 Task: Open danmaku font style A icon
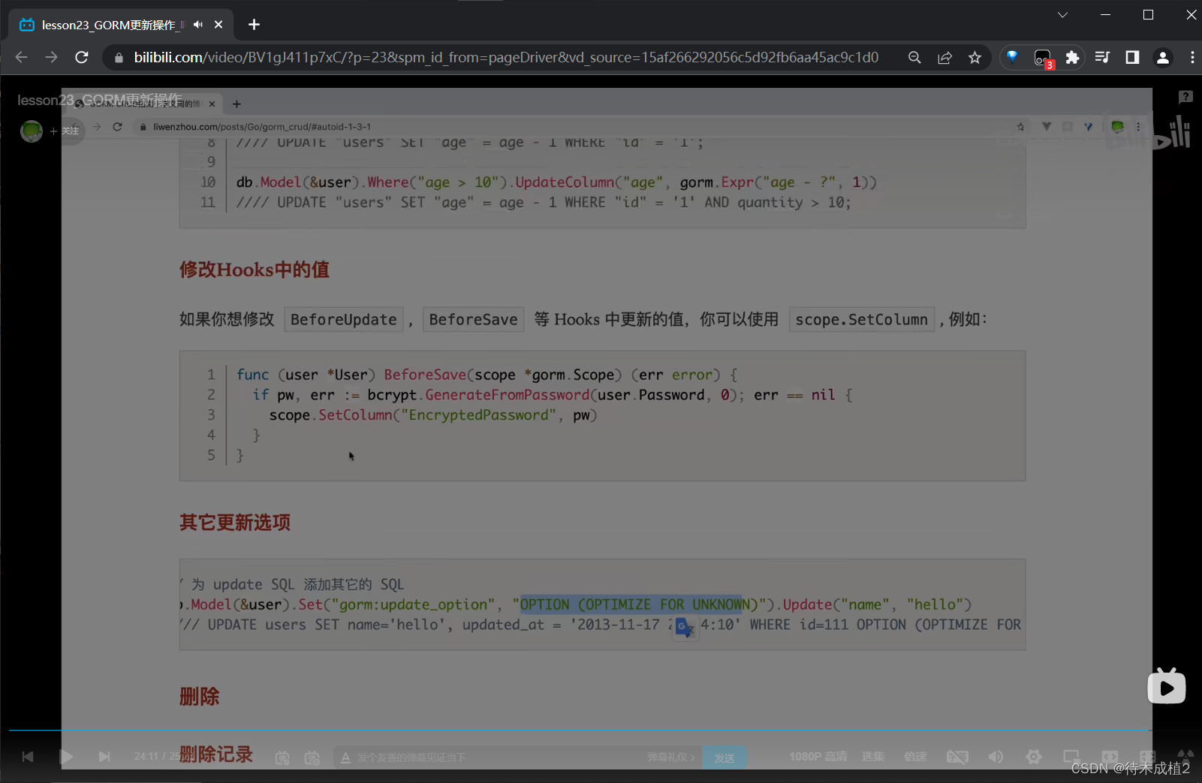tap(345, 757)
